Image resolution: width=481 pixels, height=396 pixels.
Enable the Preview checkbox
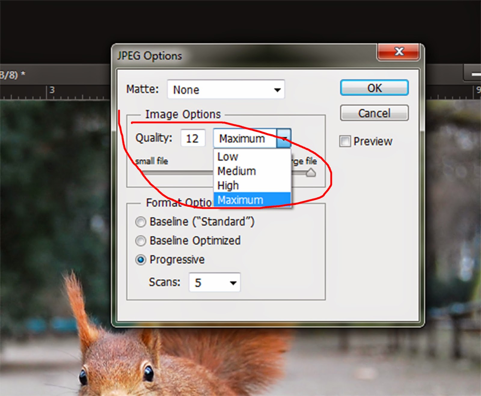pyautogui.click(x=345, y=141)
